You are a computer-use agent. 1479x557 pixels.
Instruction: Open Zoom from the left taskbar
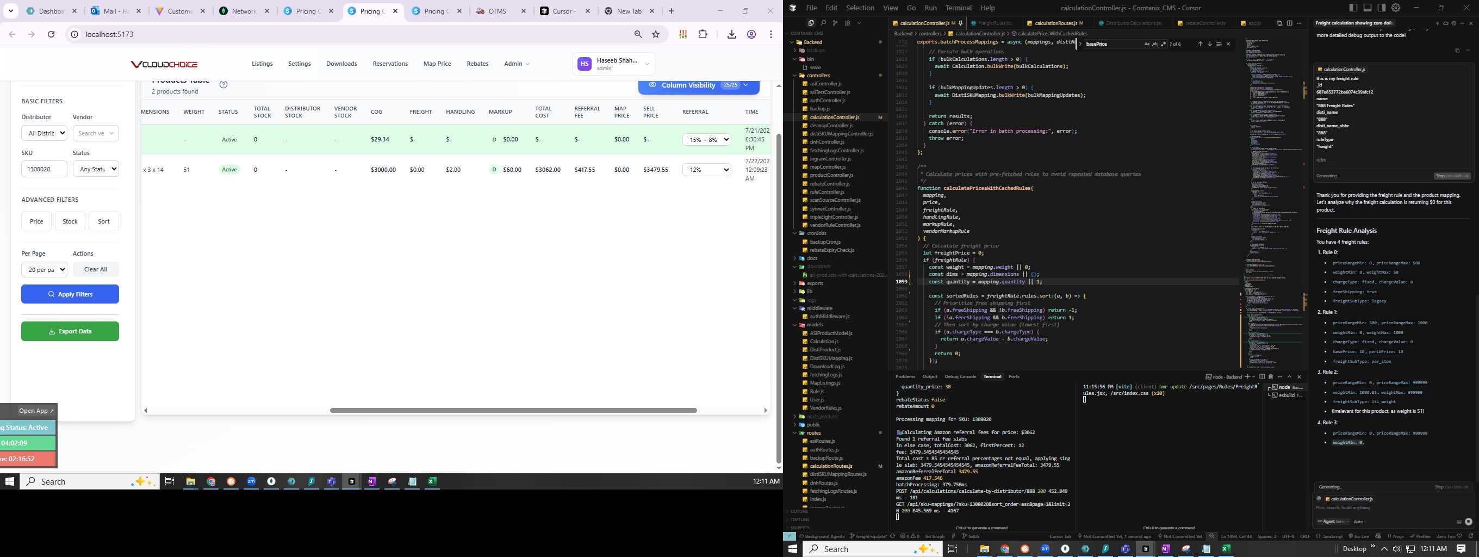251,482
